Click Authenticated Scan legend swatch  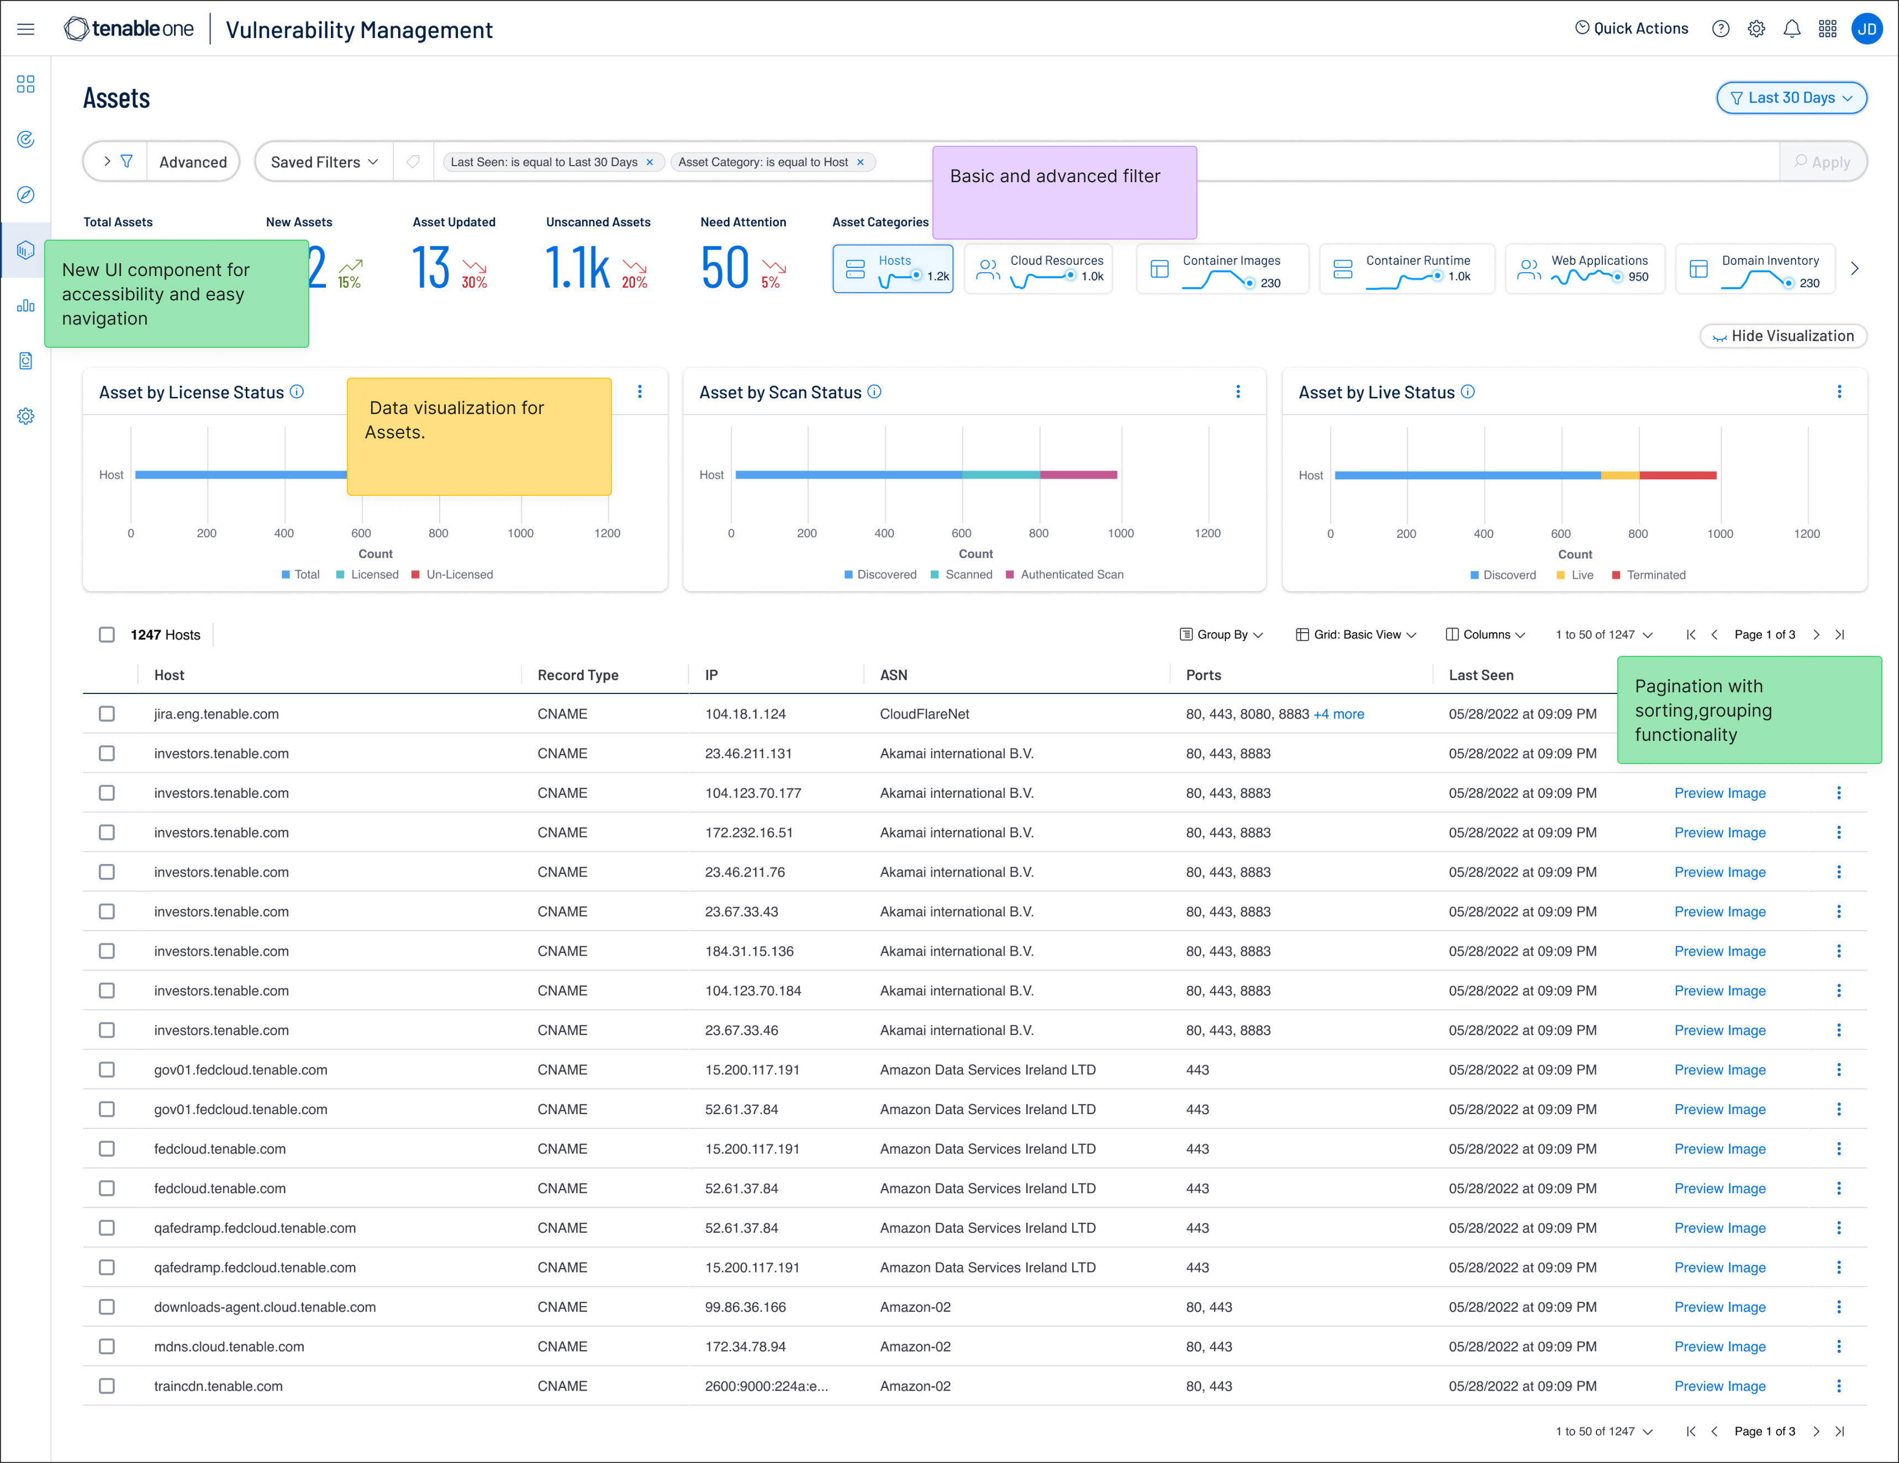click(1010, 575)
